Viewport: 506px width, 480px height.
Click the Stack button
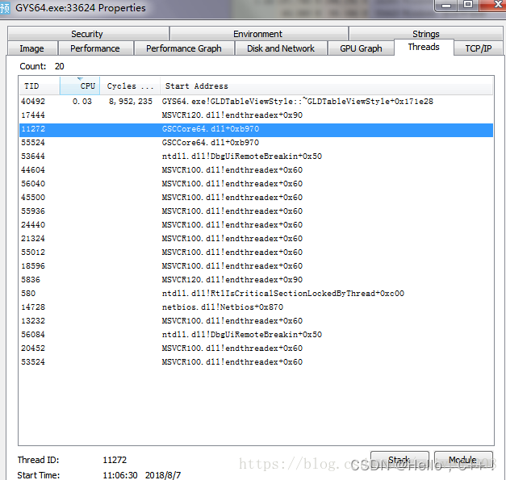(399, 460)
